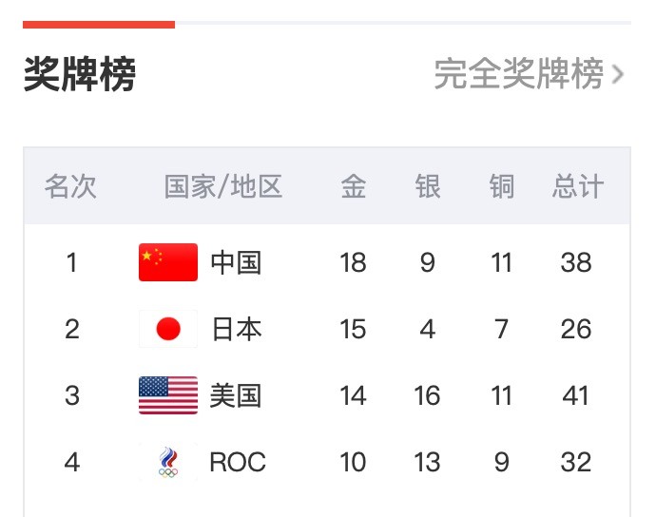The height and width of the screenshot is (517, 656).
Task: Click the red tab indicator bar
Action: [x=99, y=24]
